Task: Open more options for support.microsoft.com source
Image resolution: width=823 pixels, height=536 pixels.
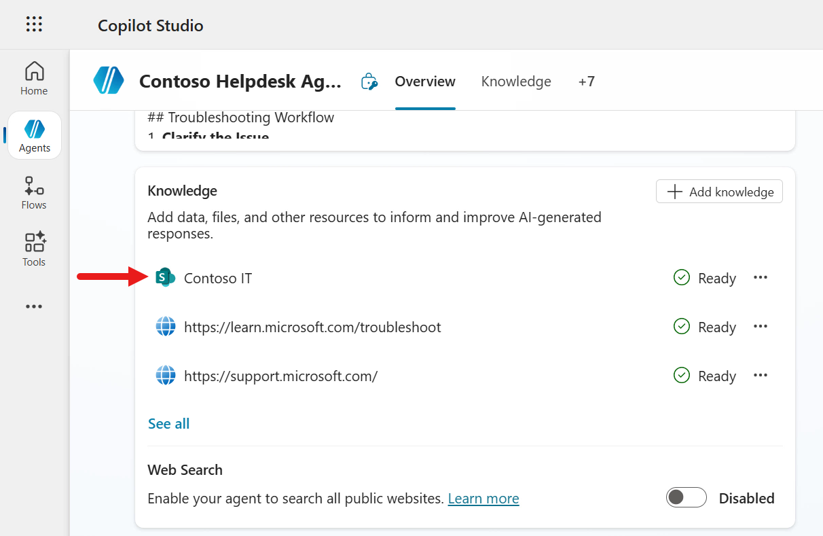Action: pos(761,375)
